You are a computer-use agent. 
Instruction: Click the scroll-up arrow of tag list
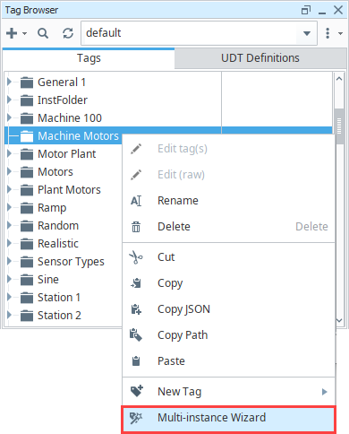pyautogui.click(x=339, y=79)
